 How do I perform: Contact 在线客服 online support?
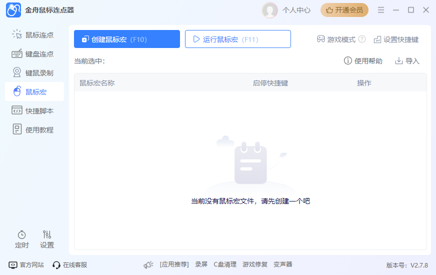(x=70, y=264)
